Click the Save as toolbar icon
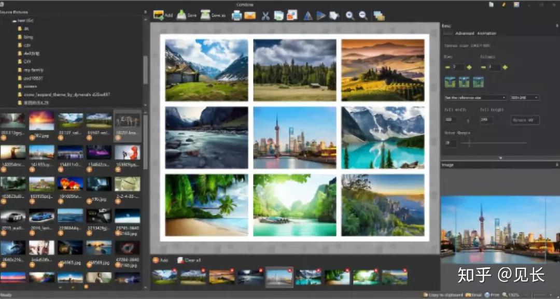Image resolution: width=560 pixels, height=299 pixels. point(205,15)
